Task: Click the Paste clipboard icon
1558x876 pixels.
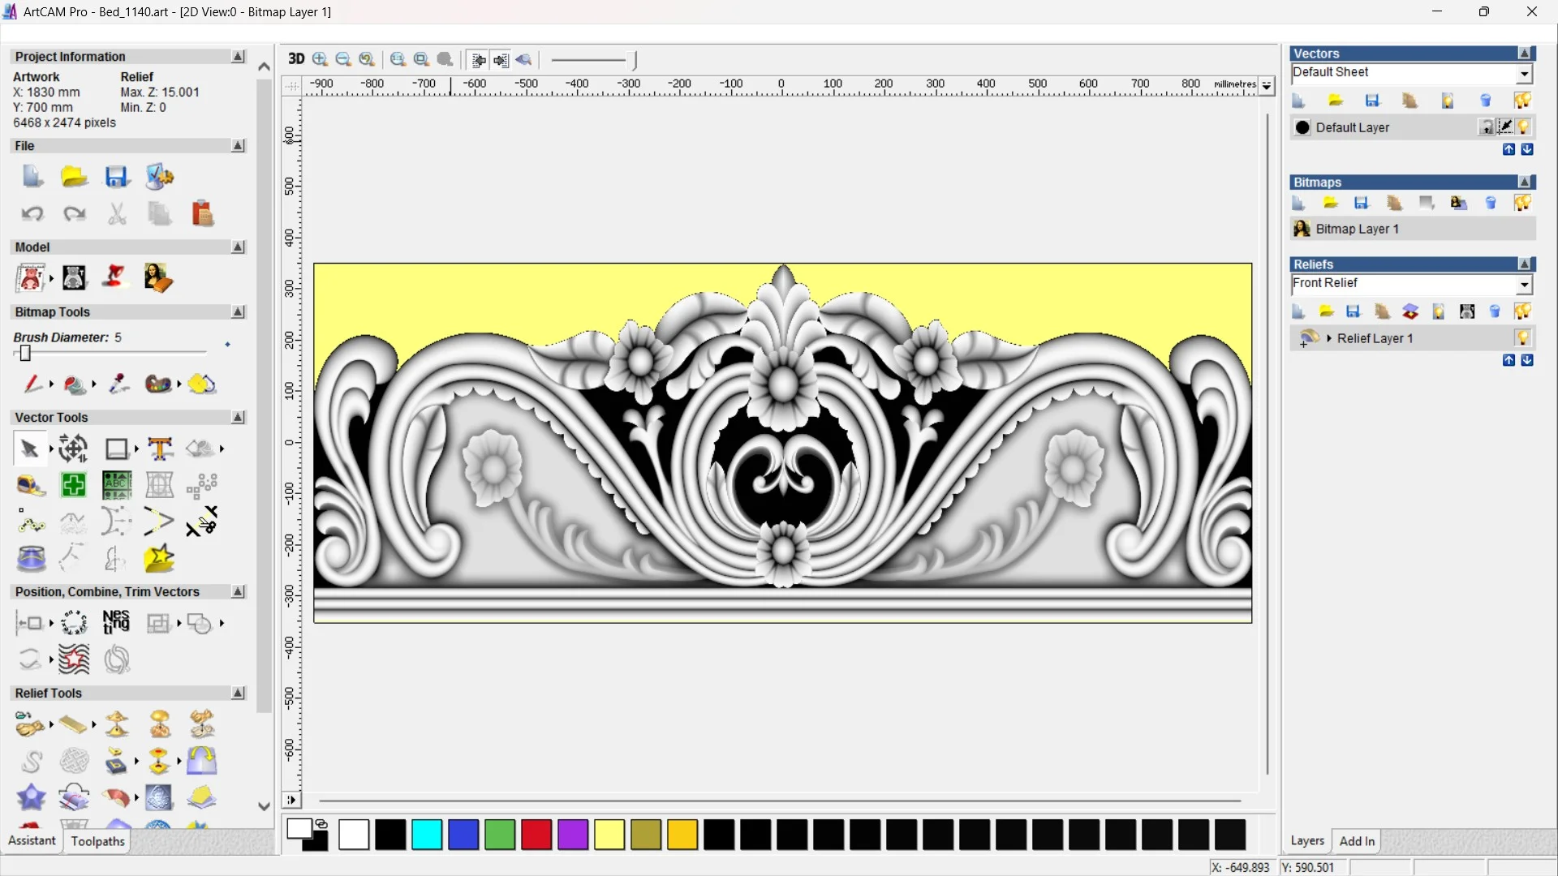Action: (x=202, y=214)
